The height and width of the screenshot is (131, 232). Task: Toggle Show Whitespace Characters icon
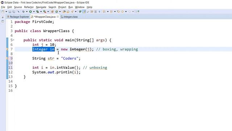tap(99, 12)
